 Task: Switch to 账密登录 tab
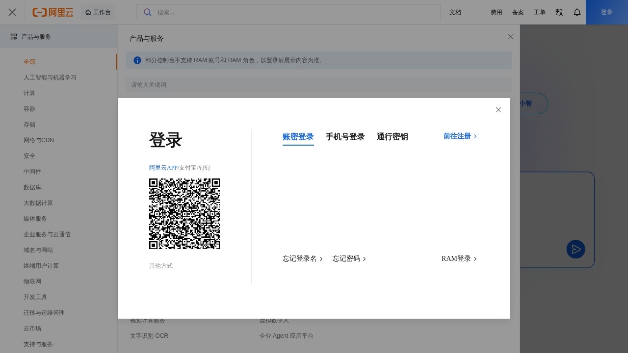pos(298,137)
